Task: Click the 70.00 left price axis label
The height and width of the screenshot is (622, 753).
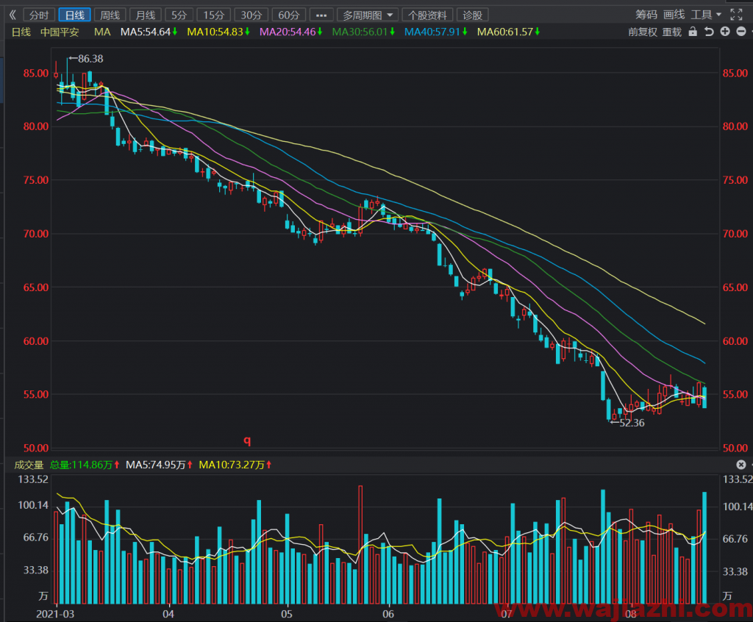Action: pyautogui.click(x=36, y=234)
